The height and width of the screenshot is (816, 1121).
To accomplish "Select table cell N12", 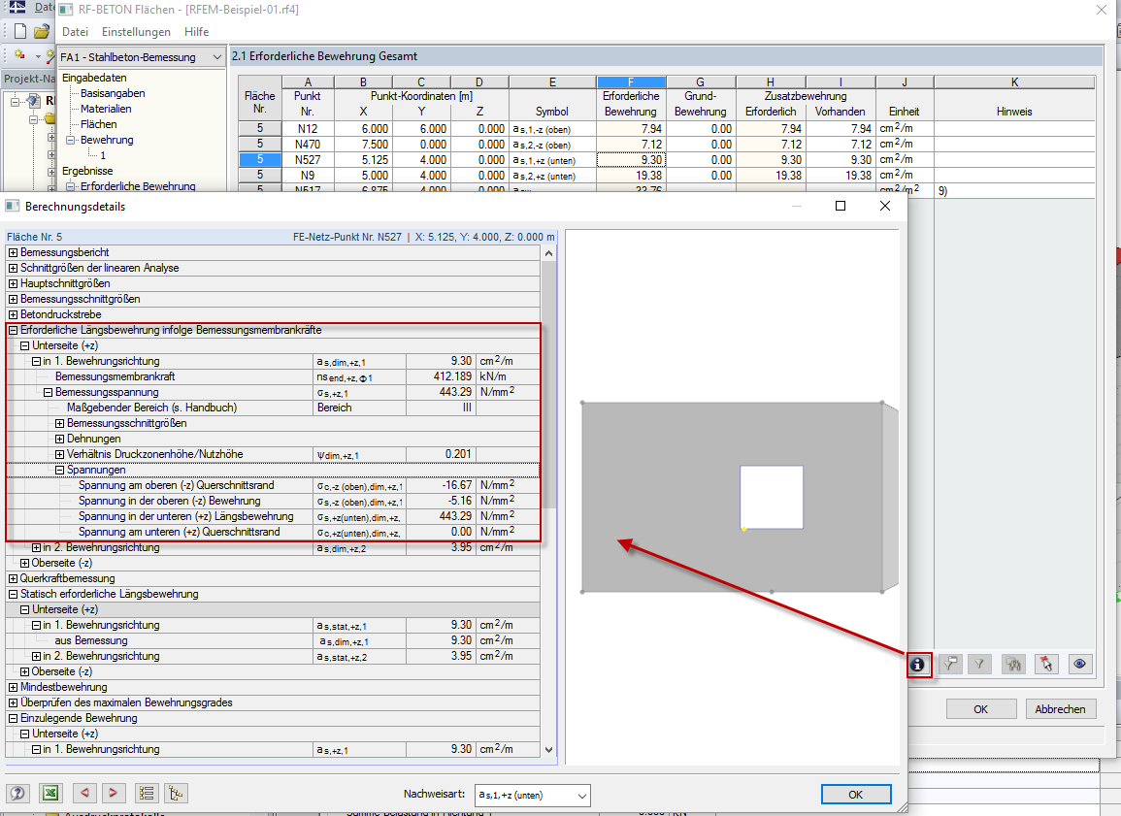I will [x=308, y=129].
